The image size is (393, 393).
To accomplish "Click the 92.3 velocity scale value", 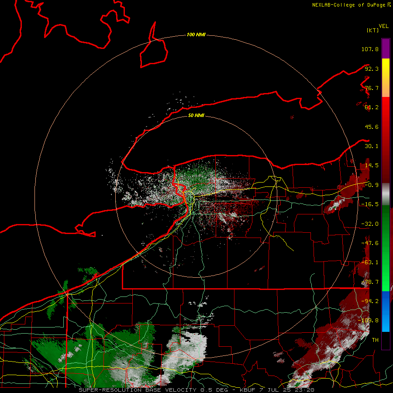I will pyautogui.click(x=372, y=69).
